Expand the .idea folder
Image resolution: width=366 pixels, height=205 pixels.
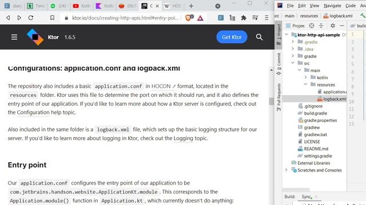[x=293, y=49]
